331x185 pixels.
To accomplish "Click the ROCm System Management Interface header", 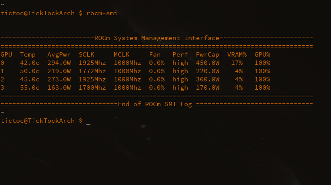I will click(x=157, y=38).
